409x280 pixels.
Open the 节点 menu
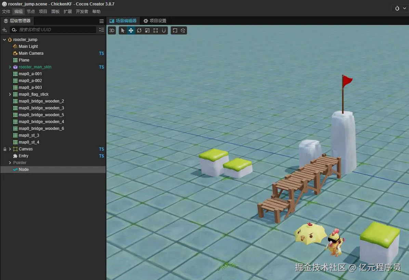[x=31, y=11]
